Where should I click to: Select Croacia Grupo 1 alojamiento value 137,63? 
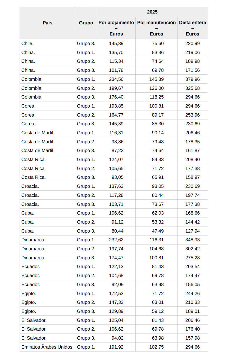point(116,186)
